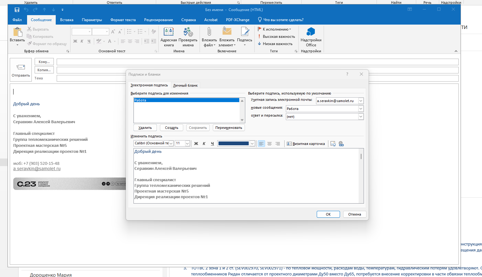Toggle bold in signature editor

[x=196, y=144]
